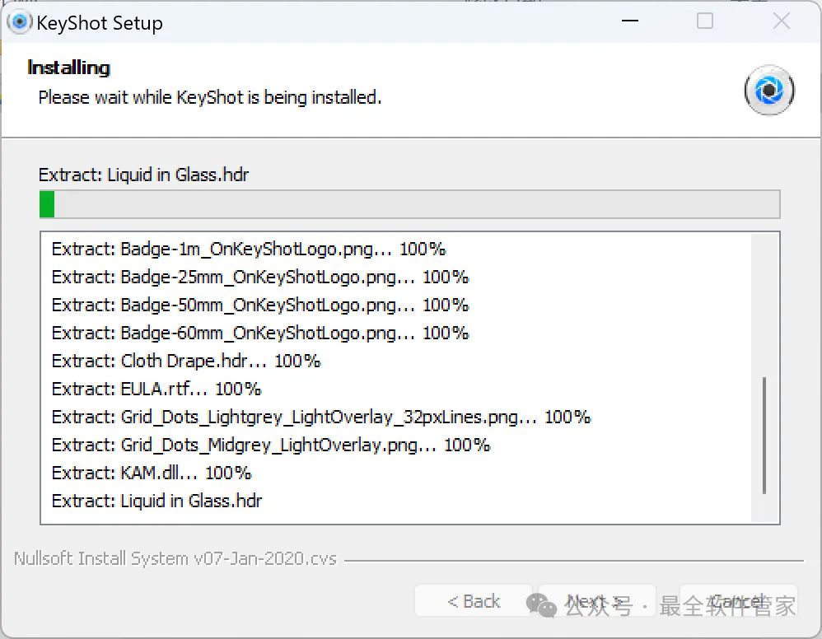Minimize the KeyShot Setup window

(x=629, y=22)
